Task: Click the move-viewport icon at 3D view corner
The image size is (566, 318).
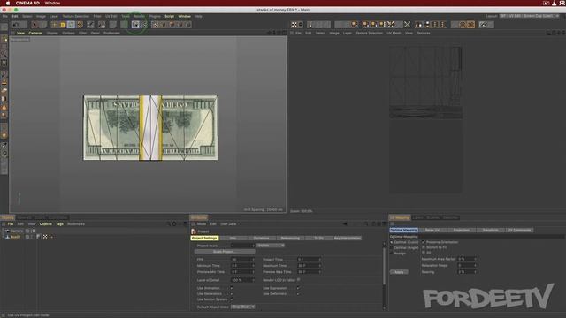Action: (x=269, y=33)
